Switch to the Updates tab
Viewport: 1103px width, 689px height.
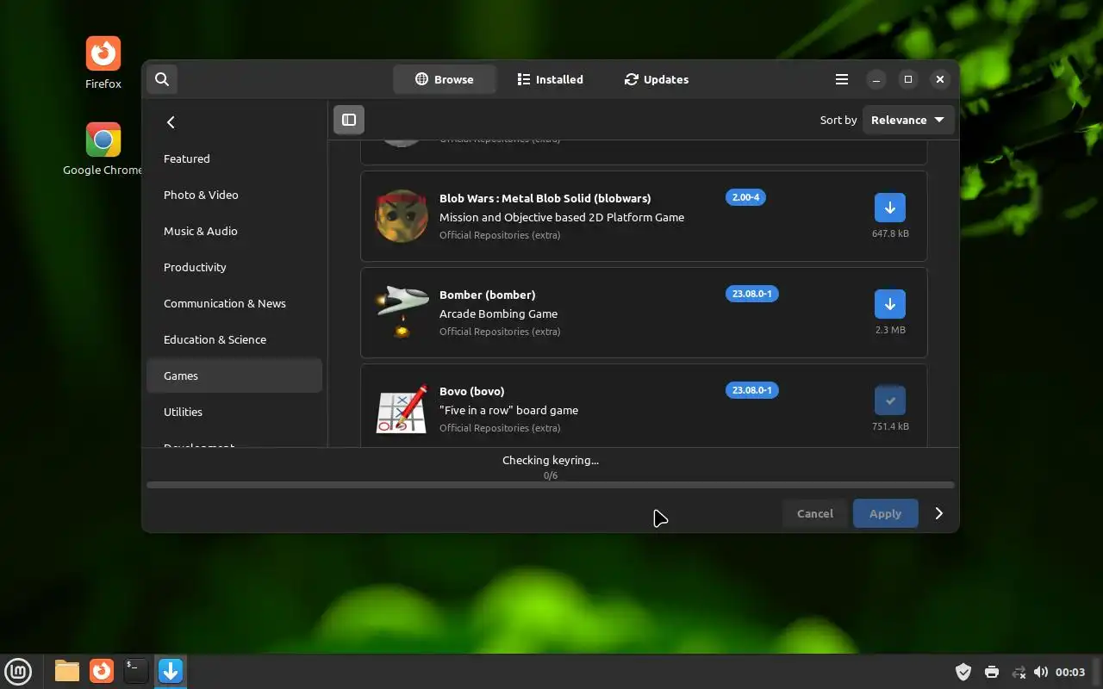pos(657,79)
